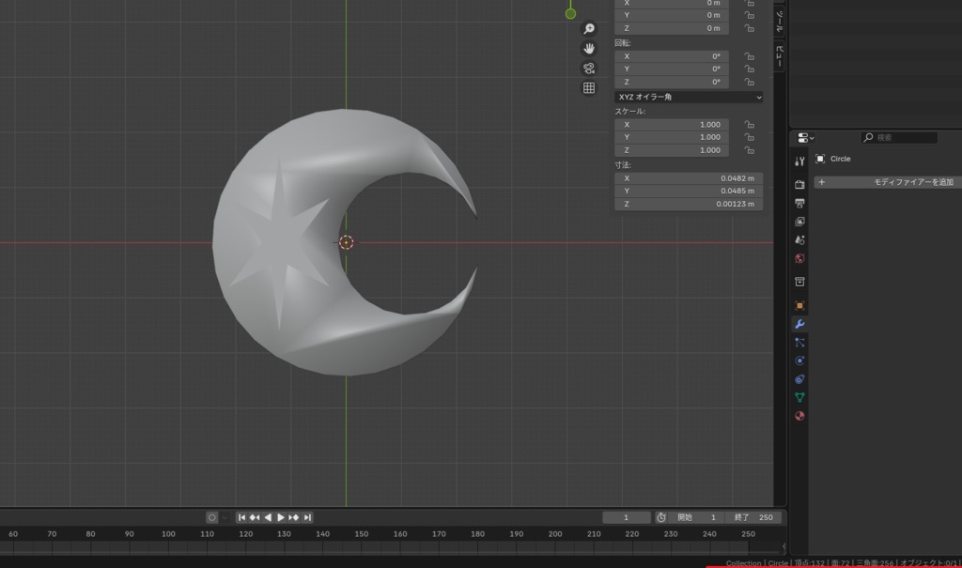Click the 3D cursor at the origin
This screenshot has width=962, height=568.
click(x=346, y=243)
